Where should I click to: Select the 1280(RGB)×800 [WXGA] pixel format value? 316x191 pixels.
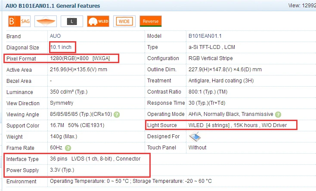pyautogui.click(x=80, y=58)
